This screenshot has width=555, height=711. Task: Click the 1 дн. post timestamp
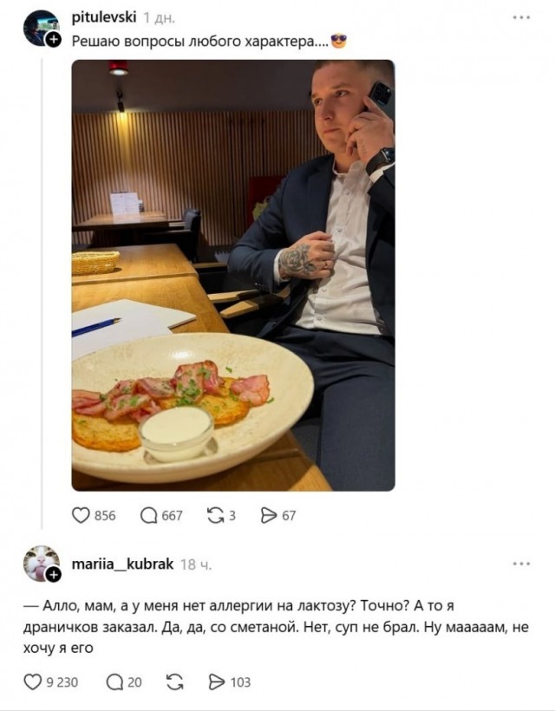159,18
